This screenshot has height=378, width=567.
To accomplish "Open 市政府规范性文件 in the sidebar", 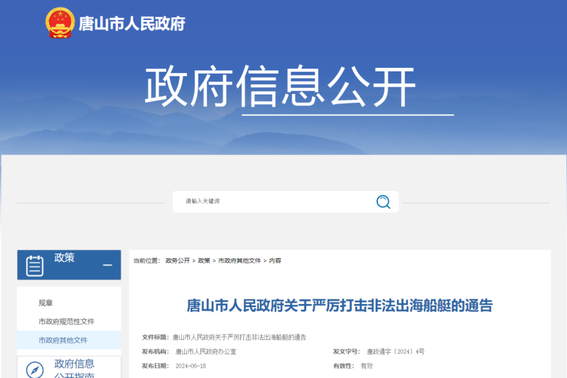I will [66, 321].
